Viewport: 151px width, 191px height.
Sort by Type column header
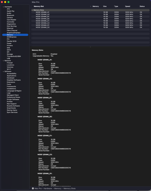coord(116,6)
